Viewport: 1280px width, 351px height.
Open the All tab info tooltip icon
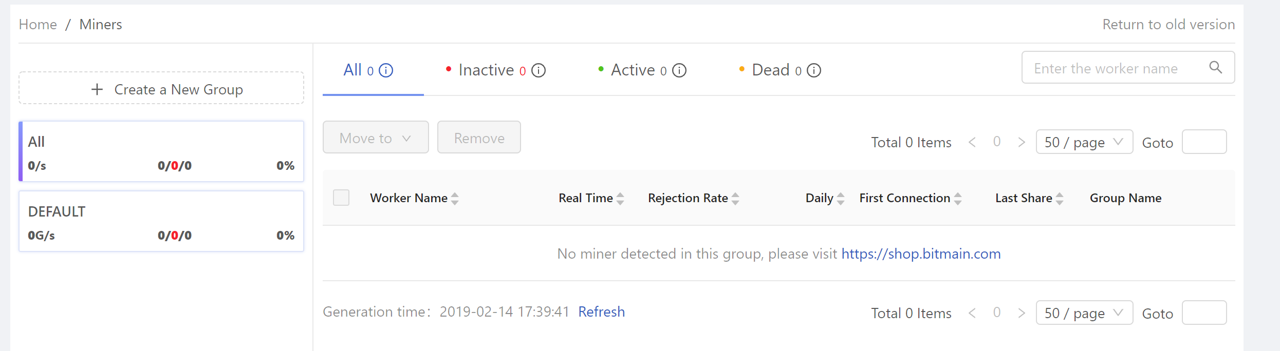[385, 70]
